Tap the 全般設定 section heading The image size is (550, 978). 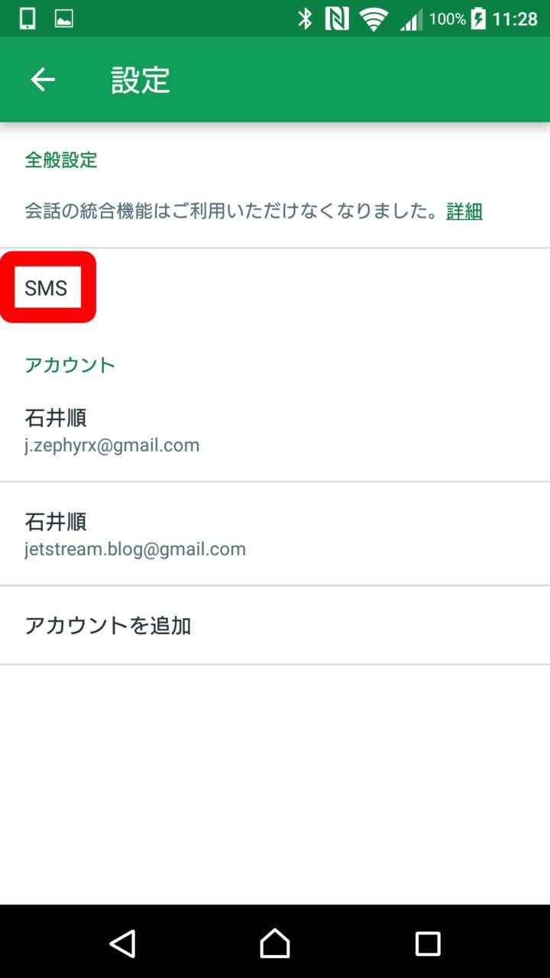pyautogui.click(x=61, y=160)
